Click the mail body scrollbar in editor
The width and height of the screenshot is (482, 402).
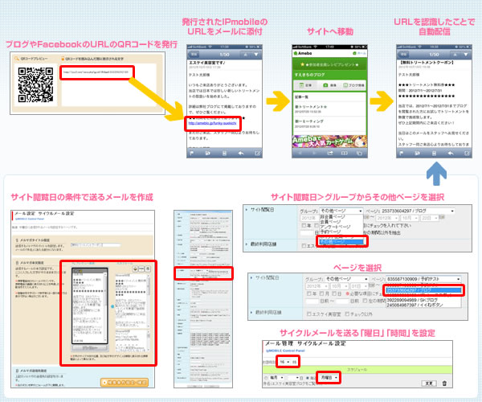(x=149, y=301)
